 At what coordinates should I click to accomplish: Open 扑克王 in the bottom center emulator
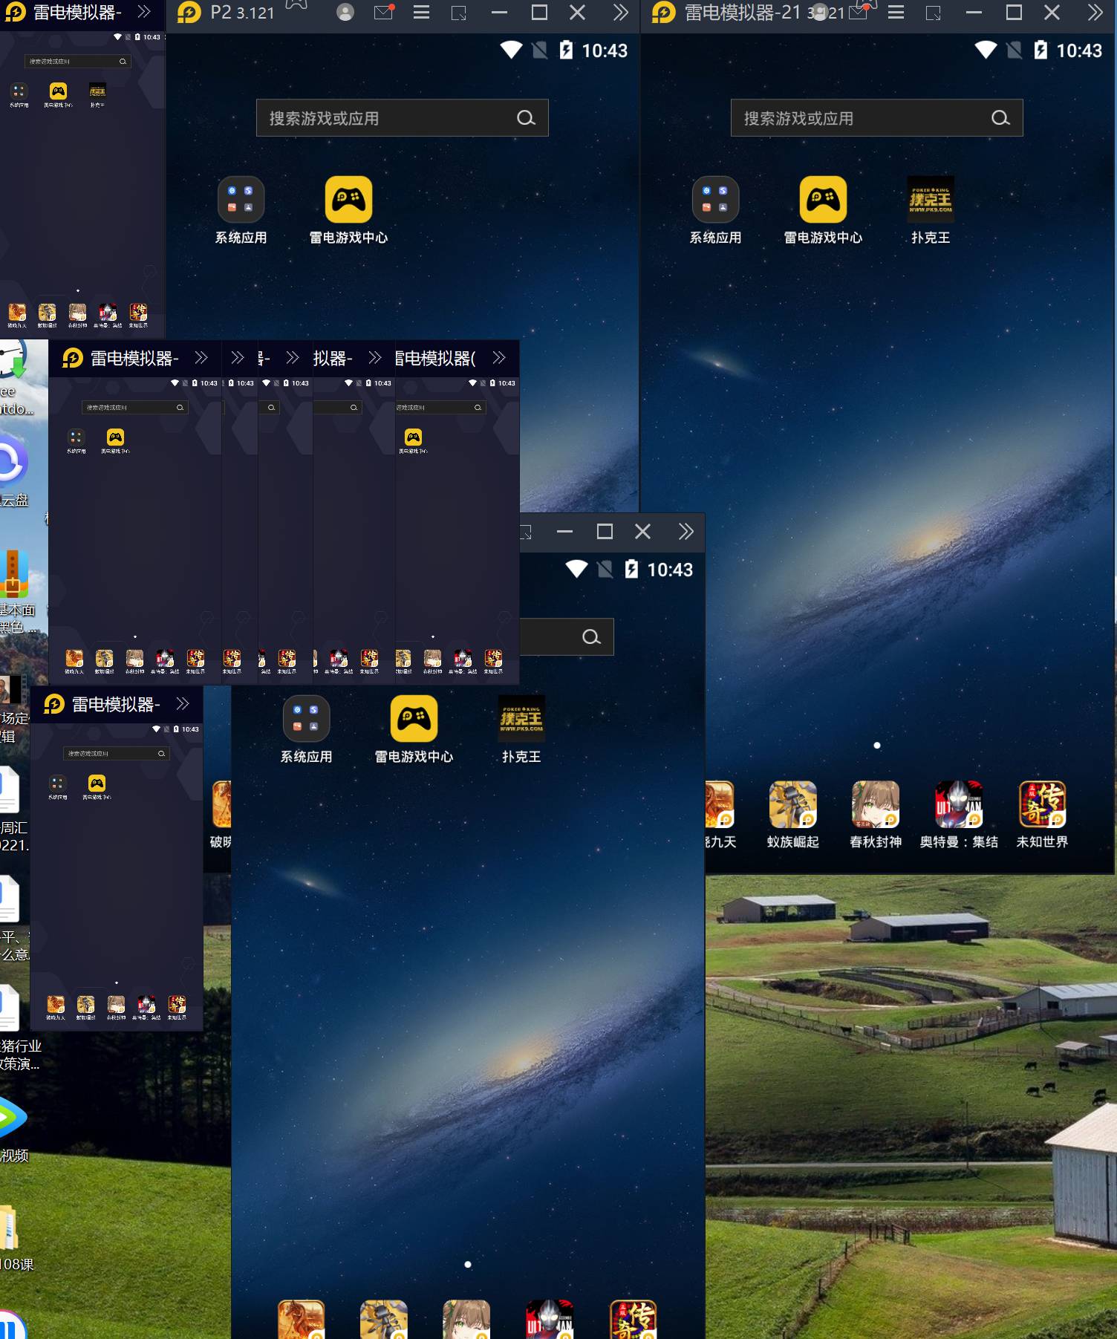click(521, 720)
